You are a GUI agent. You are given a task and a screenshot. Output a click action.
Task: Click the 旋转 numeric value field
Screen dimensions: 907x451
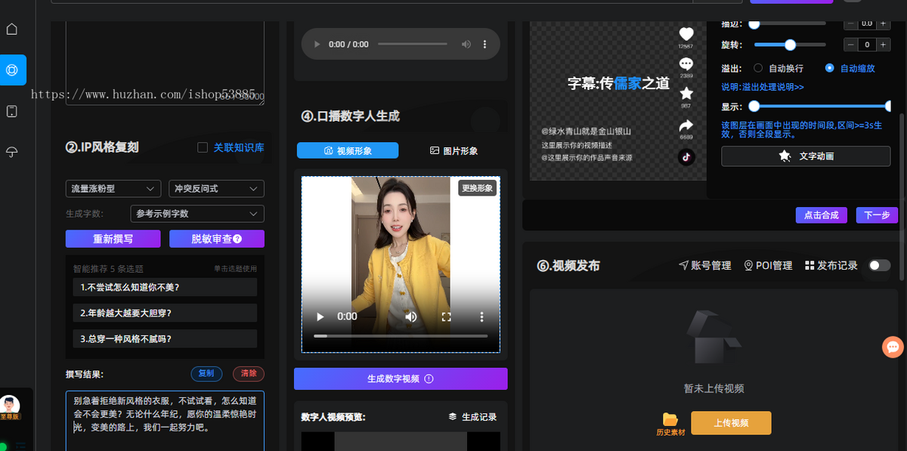click(x=867, y=45)
